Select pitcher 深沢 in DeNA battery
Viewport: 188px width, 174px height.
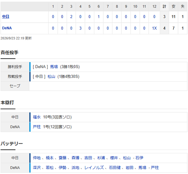[x=37, y=168]
